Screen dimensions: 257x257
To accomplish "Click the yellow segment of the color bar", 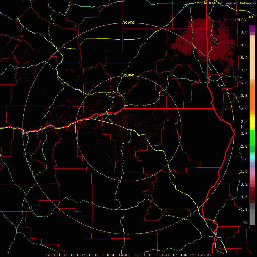I will (252, 122).
